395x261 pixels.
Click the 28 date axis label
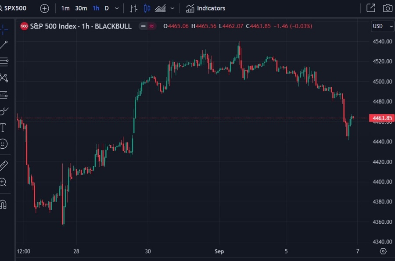pos(76,251)
